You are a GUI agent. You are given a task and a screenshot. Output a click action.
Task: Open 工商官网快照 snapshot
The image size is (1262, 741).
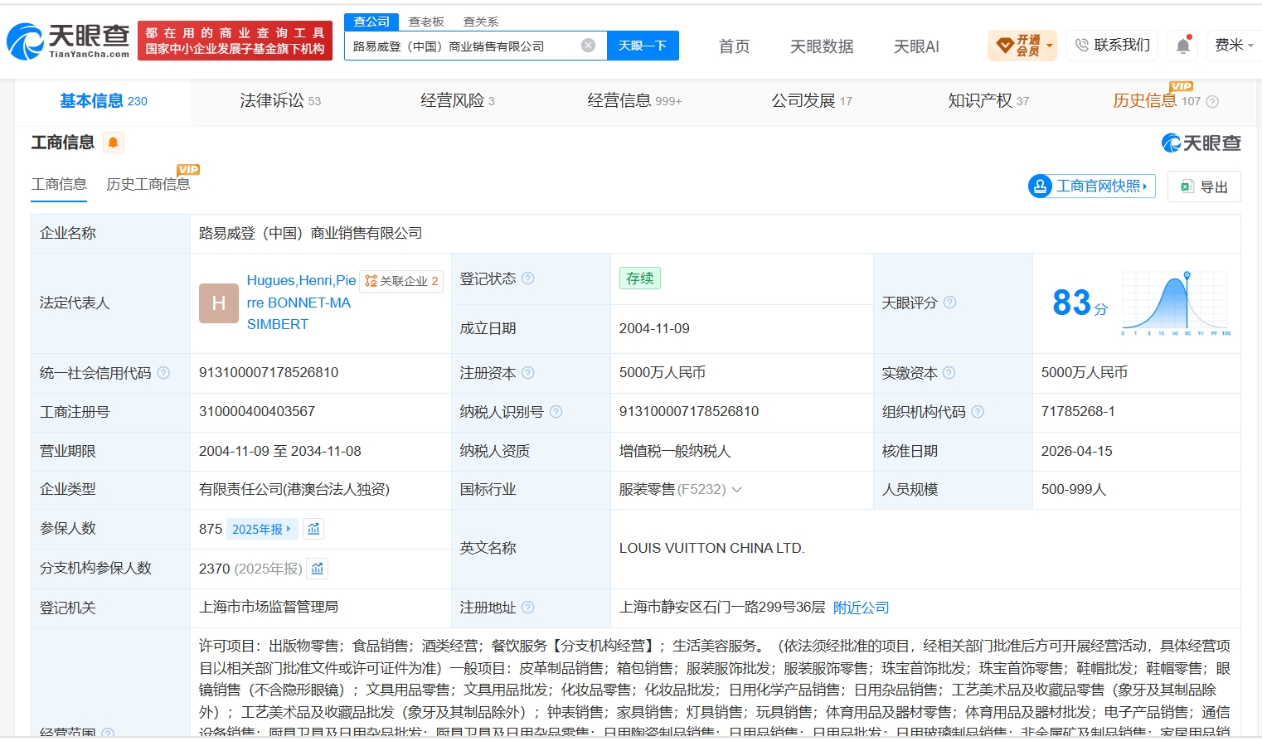[x=1092, y=186]
